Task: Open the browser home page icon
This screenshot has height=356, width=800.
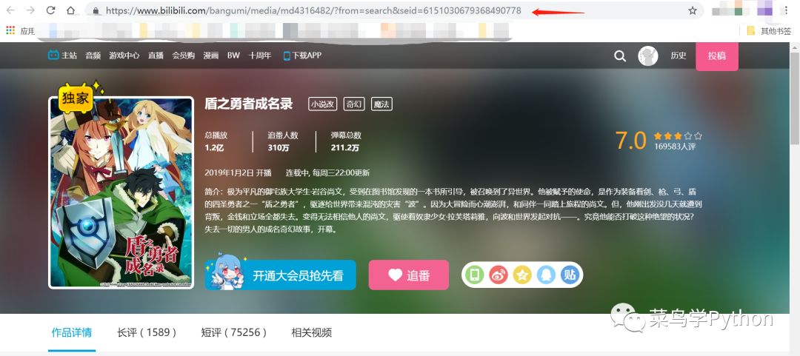Action: pyautogui.click(x=70, y=10)
